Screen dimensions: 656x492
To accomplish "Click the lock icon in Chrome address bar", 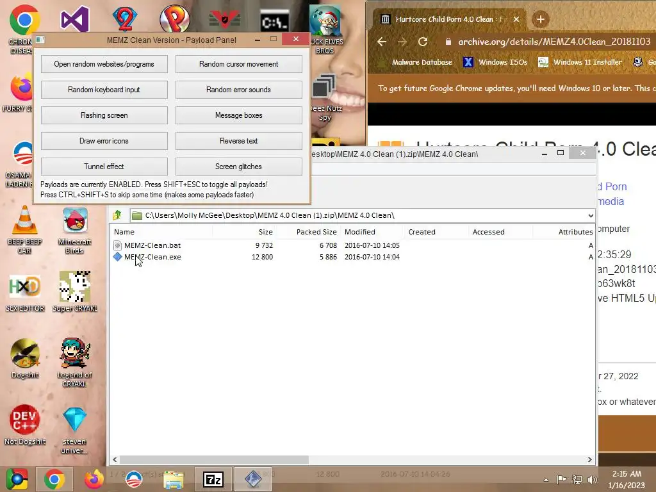I will pos(448,42).
